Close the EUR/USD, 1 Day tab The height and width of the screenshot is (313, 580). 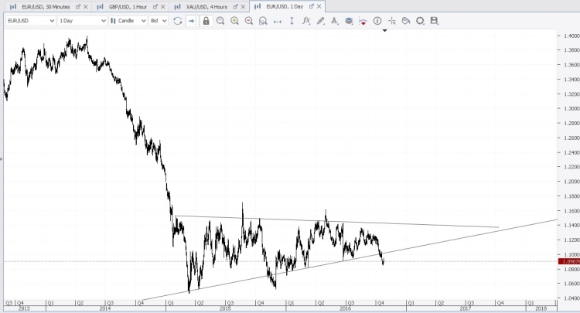(319, 7)
